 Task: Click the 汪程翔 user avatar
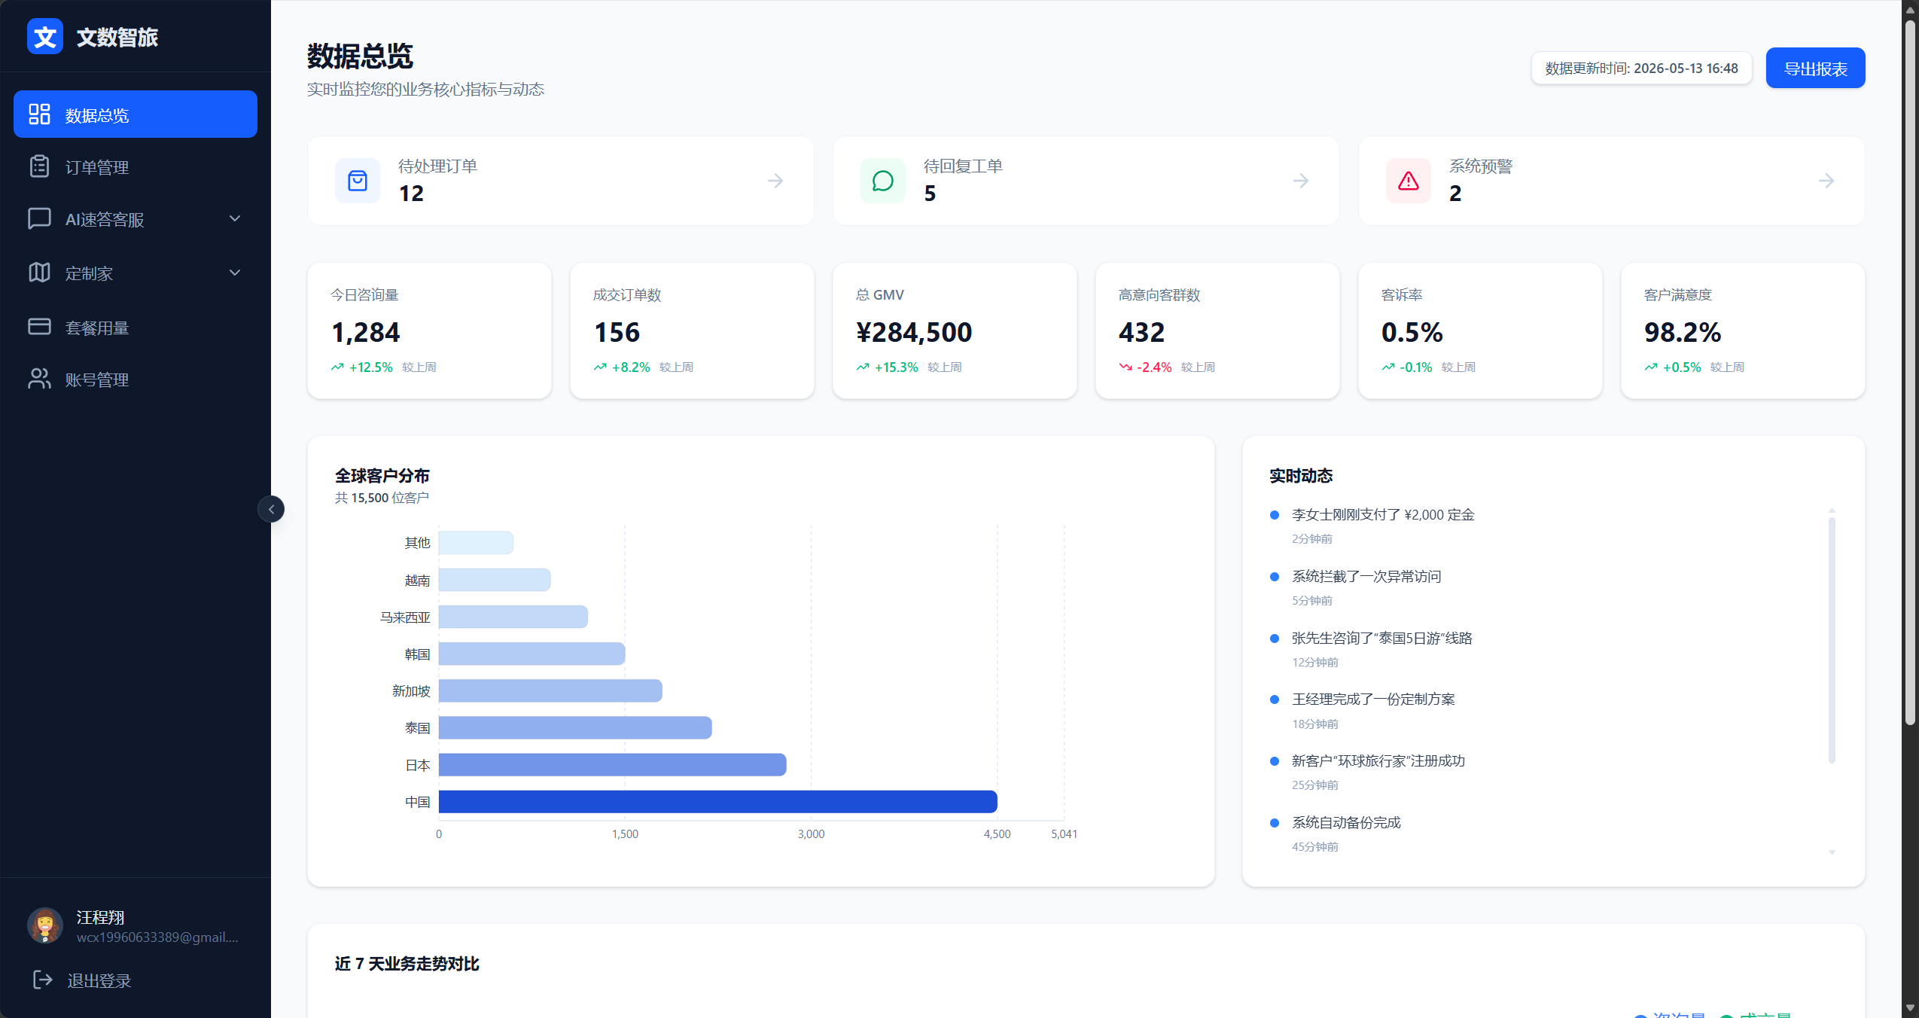pos(45,925)
